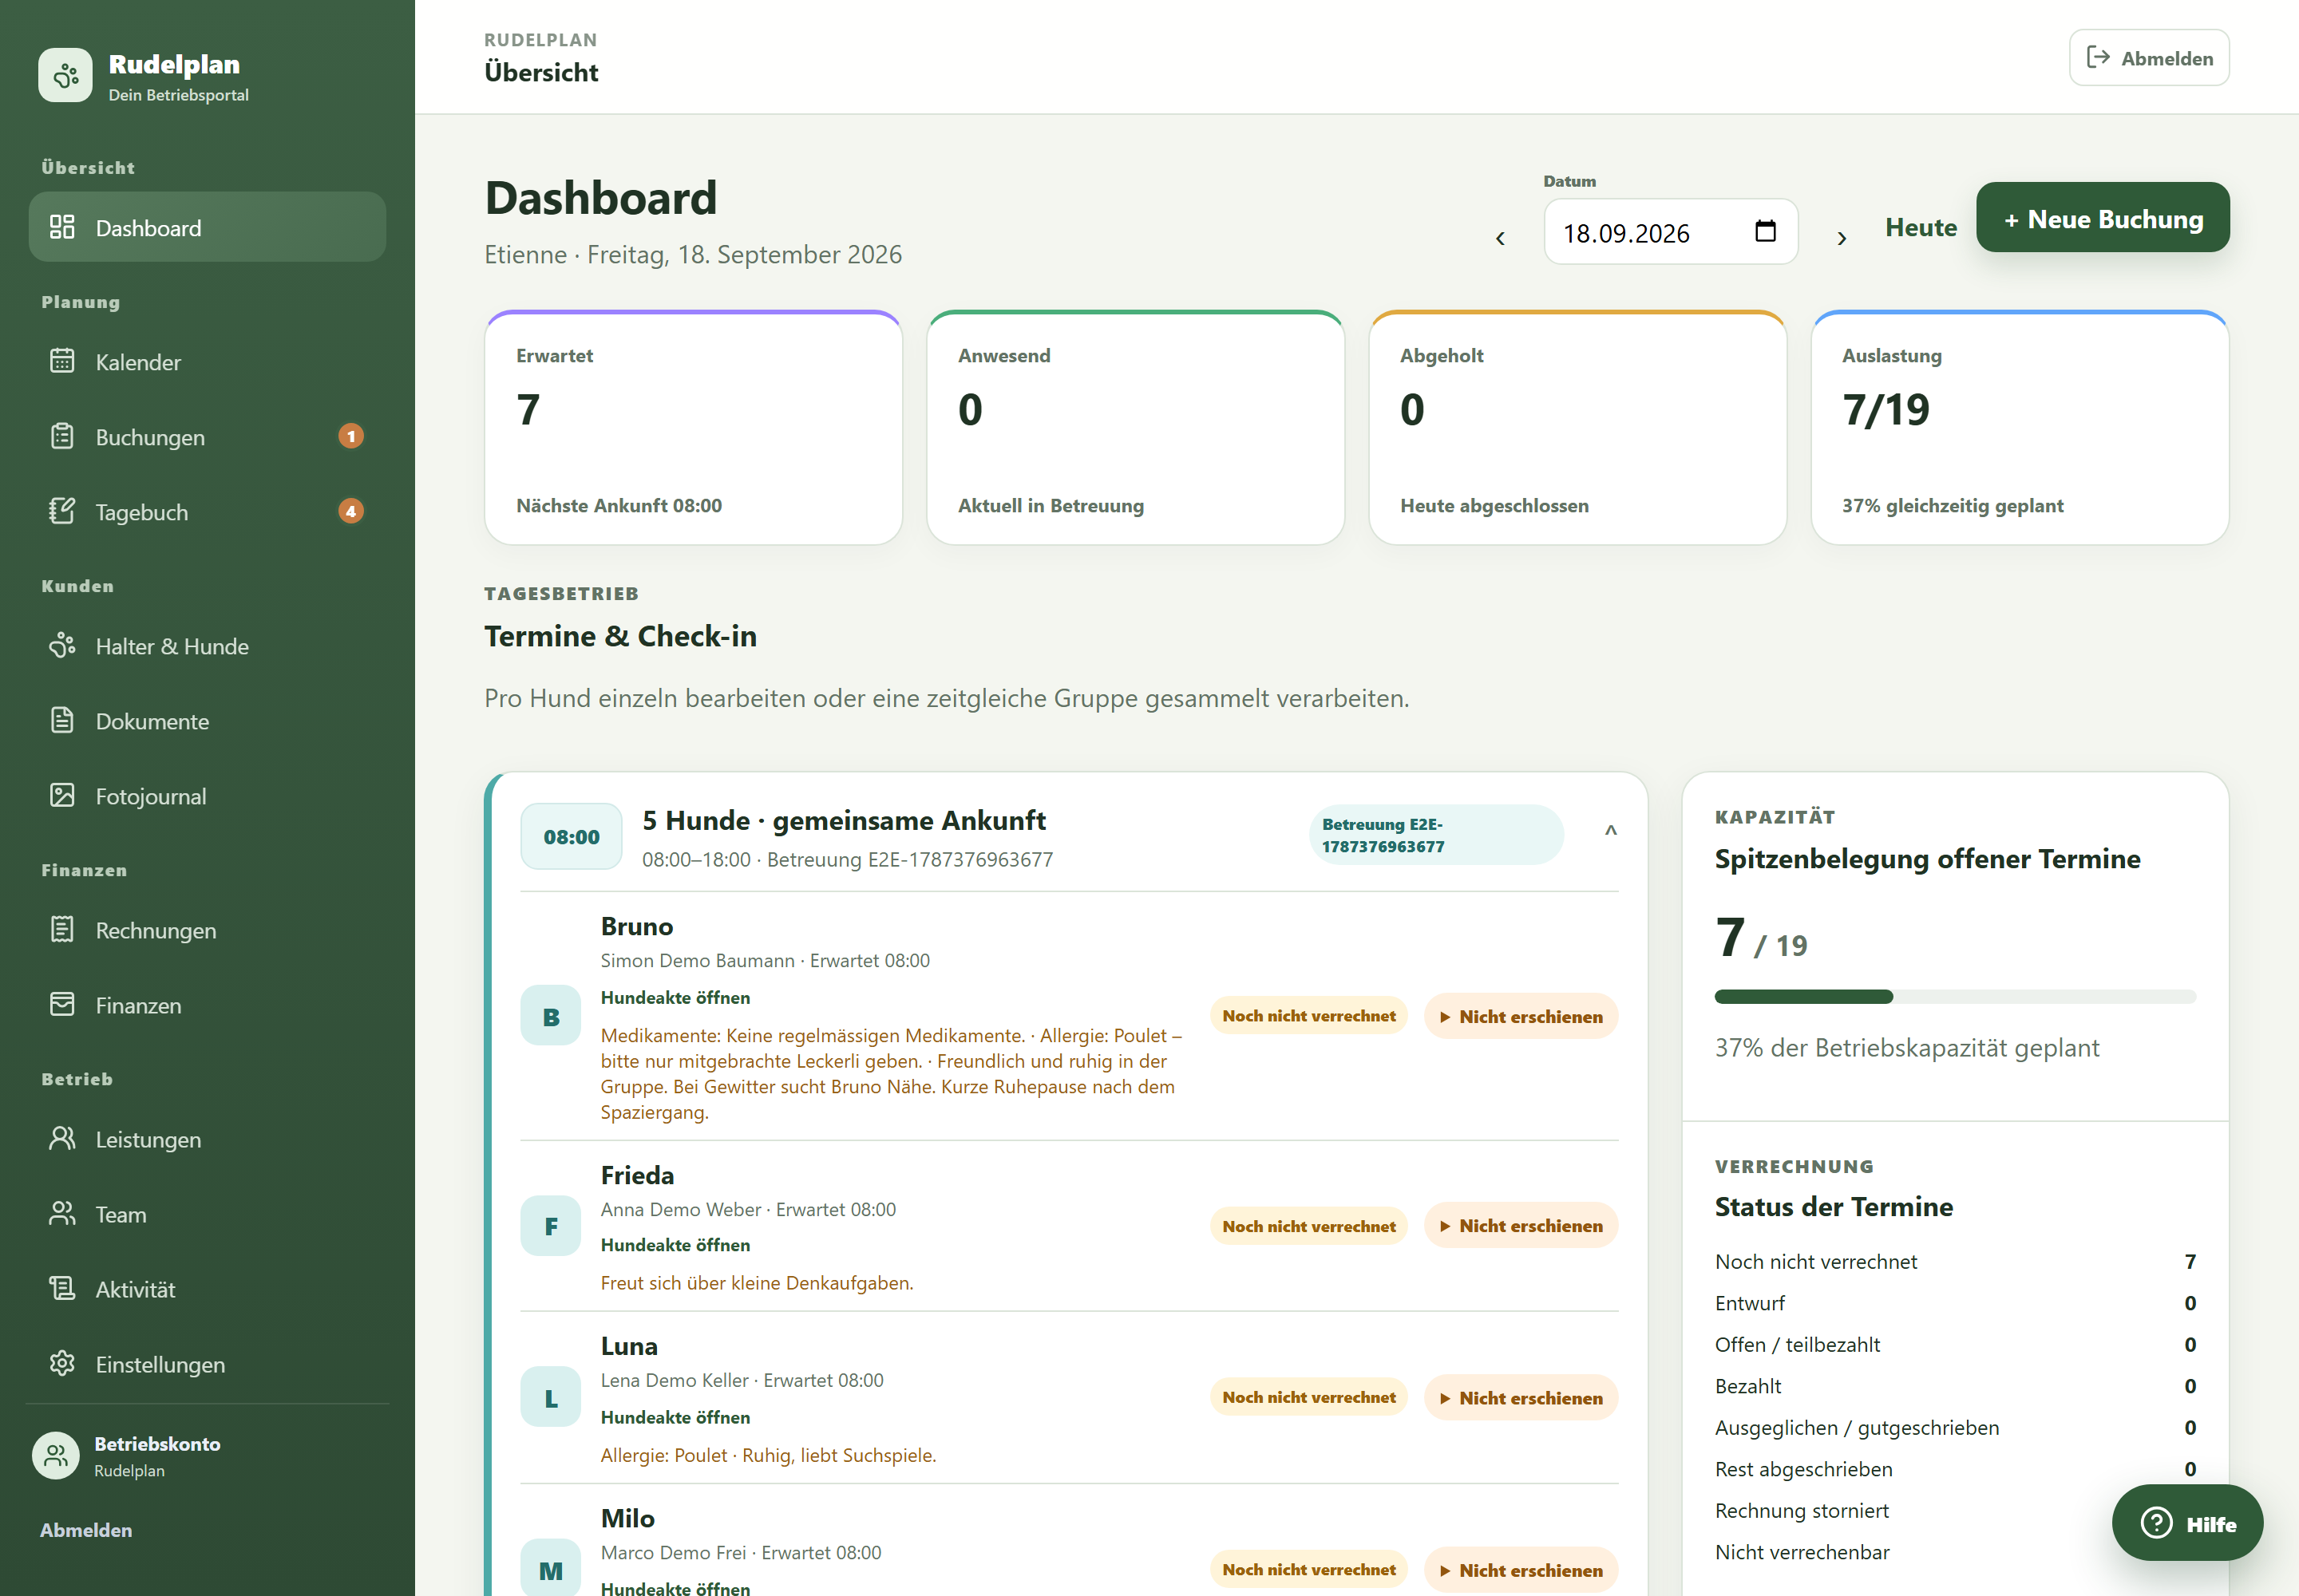Viewport: 2299px width, 1596px height.
Task: Open the Auslastung card showing 7/19
Action: click(2020, 427)
